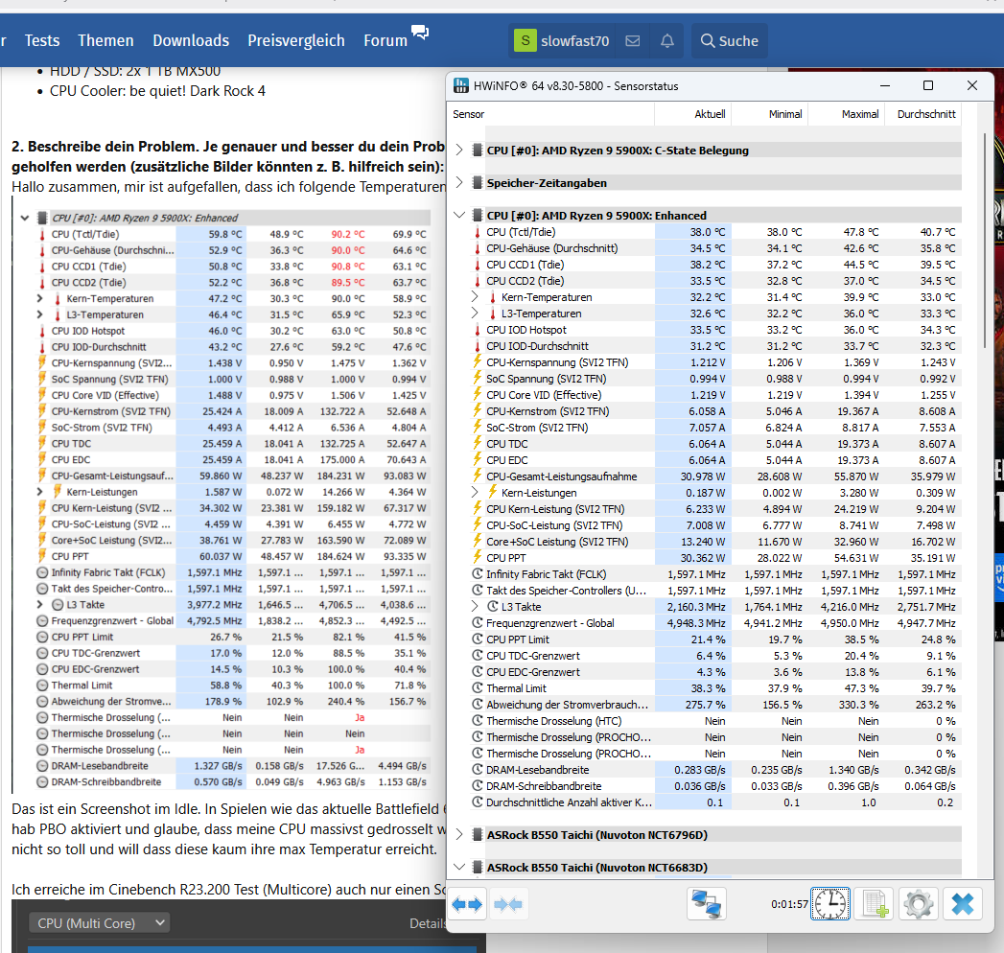Click the 0:01:57 elapsed time display
This screenshot has width=1004, height=953.
[x=789, y=904]
